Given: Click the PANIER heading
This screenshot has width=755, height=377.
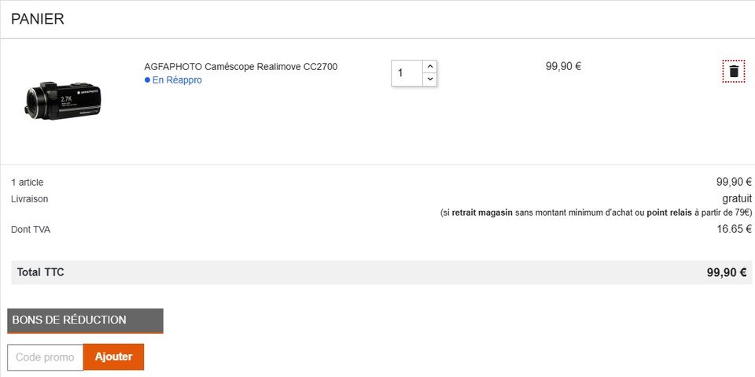Looking at the screenshot, I should (x=38, y=20).
